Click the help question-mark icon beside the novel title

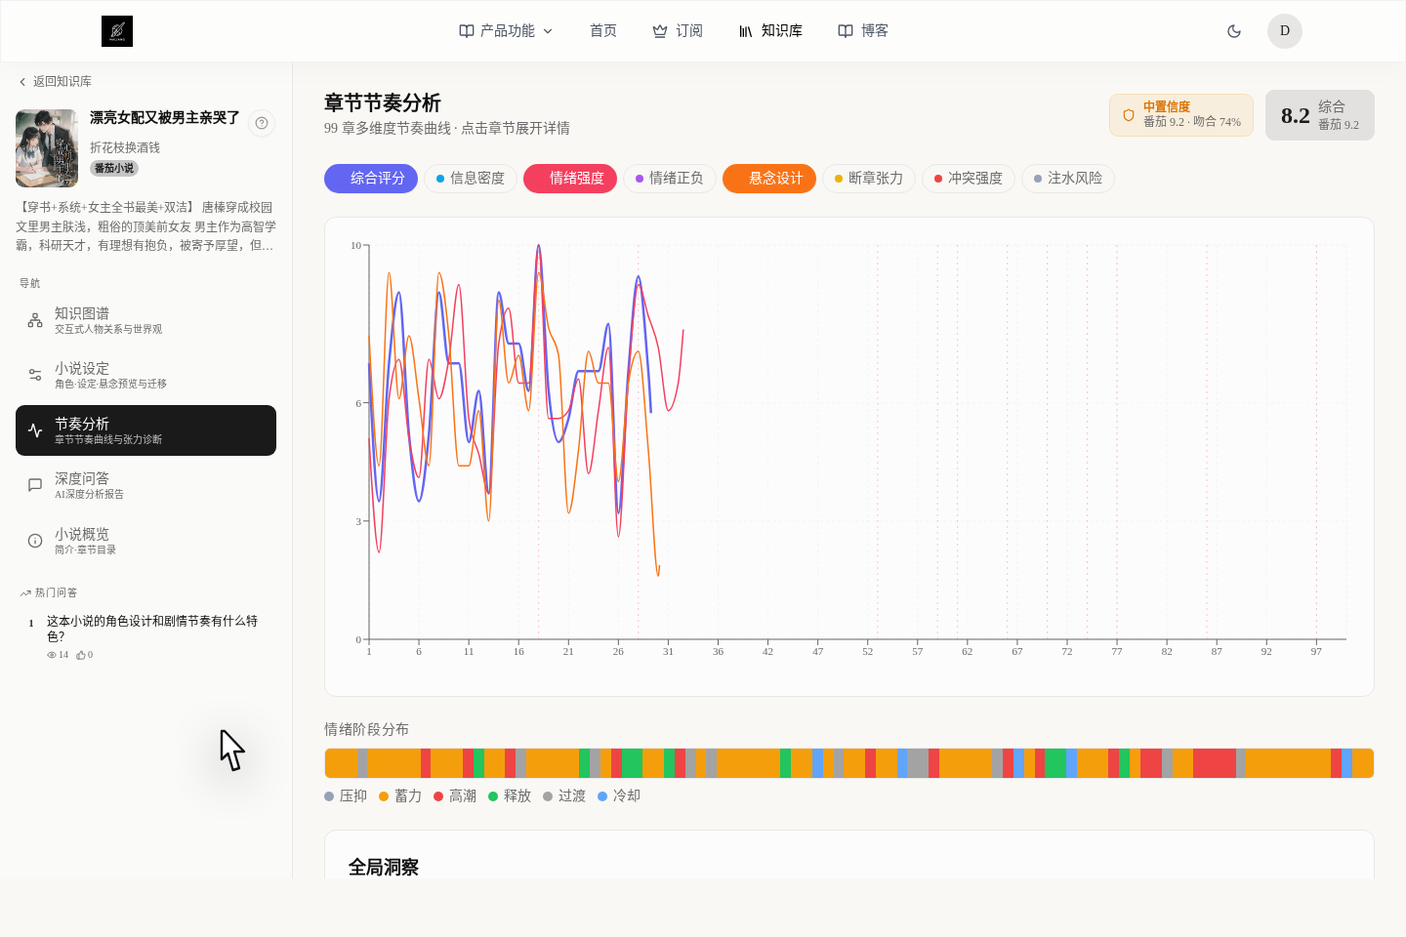[262, 124]
